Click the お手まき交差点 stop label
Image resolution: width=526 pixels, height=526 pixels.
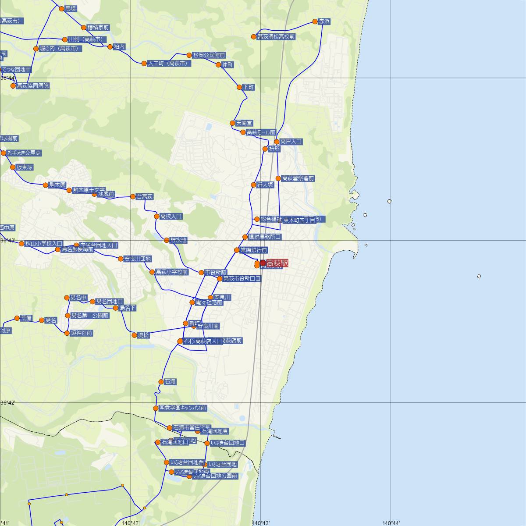pyautogui.click(x=24, y=153)
